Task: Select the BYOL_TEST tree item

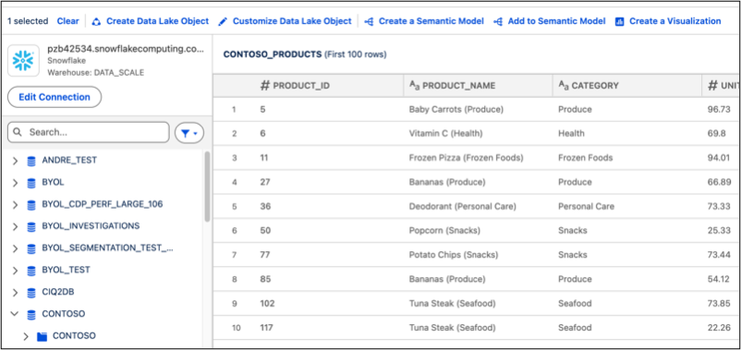Action: (66, 271)
